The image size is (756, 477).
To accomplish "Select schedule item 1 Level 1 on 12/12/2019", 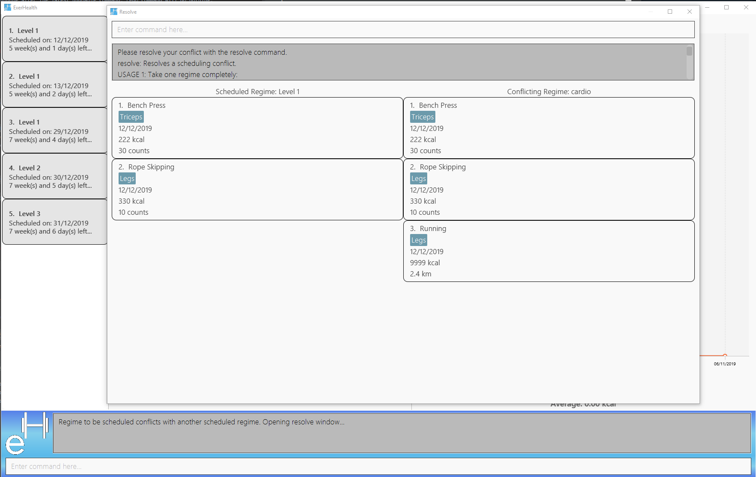I will pyautogui.click(x=55, y=39).
